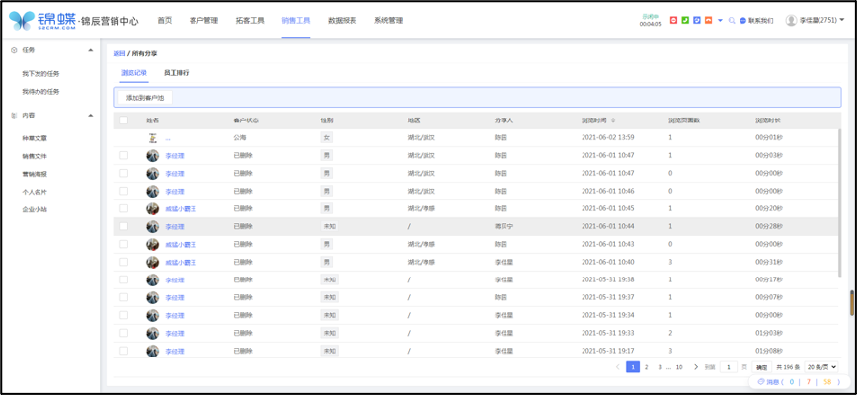Toggle the select-all checkbox in table header

tap(124, 120)
